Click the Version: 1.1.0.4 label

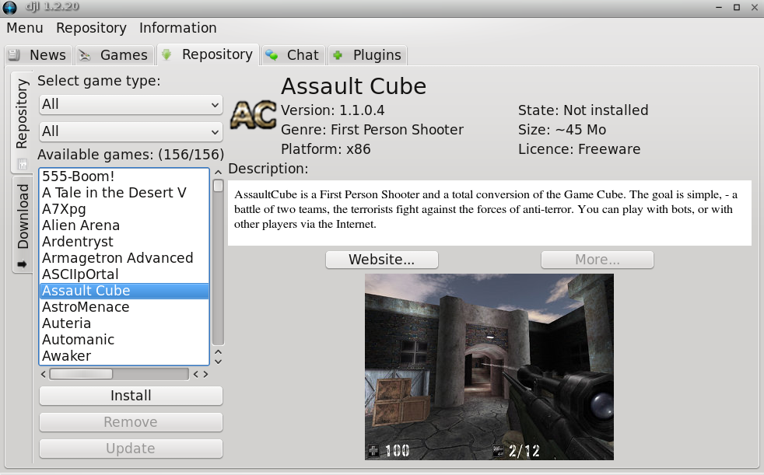tap(333, 110)
